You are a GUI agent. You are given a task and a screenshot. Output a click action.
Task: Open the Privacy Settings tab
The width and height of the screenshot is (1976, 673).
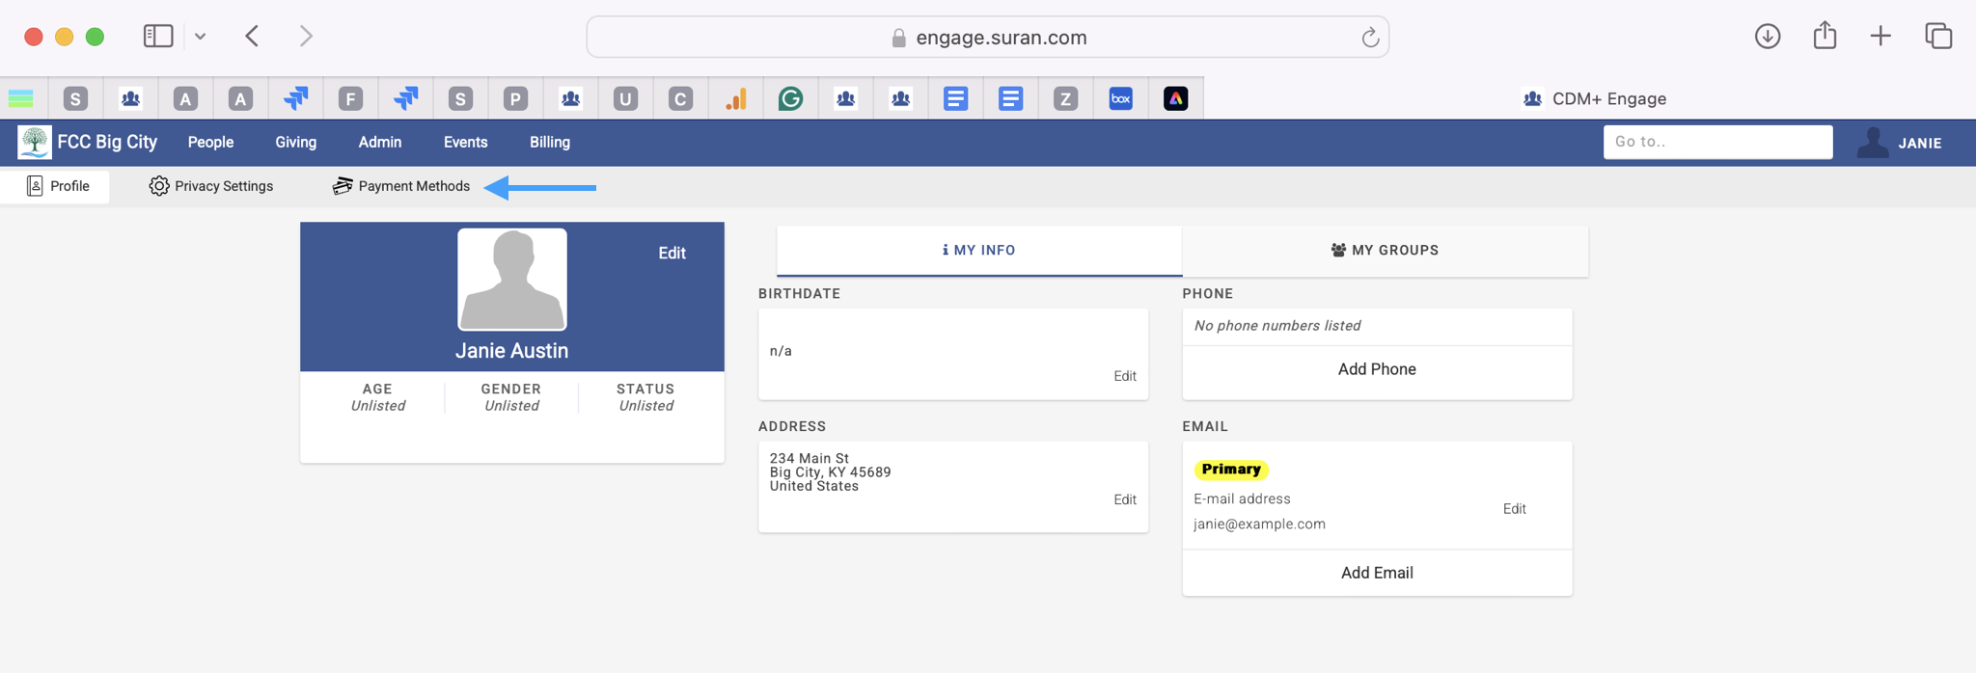(211, 186)
